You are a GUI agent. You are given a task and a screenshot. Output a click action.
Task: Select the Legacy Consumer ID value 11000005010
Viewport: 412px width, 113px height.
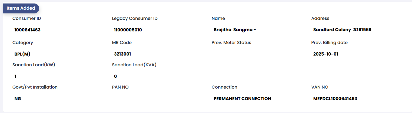click(x=128, y=30)
